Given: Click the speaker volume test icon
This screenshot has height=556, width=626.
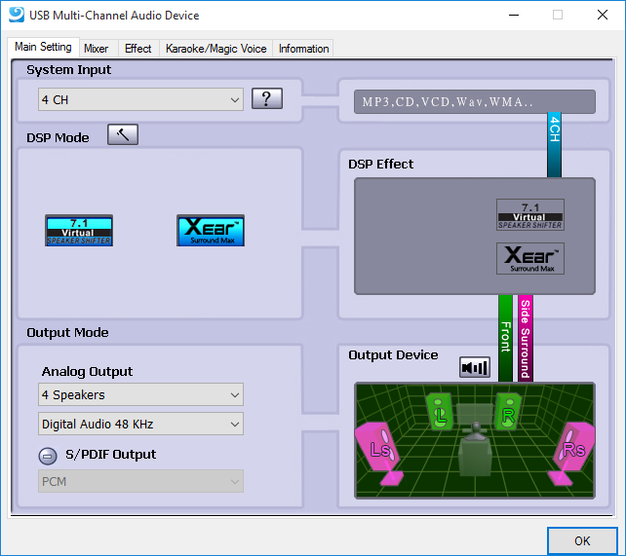Looking at the screenshot, I should click(x=475, y=367).
